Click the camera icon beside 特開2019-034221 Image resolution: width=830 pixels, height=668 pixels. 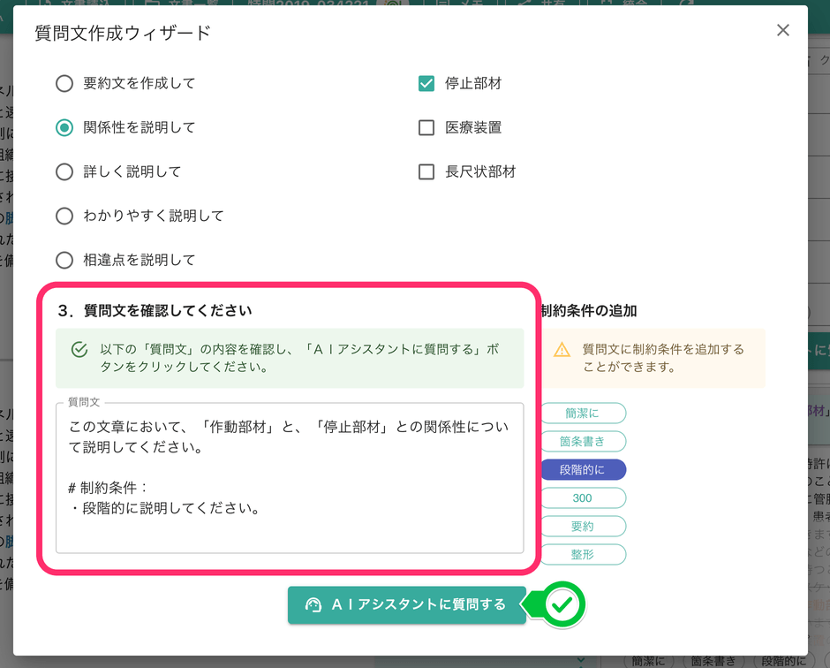click(x=394, y=4)
